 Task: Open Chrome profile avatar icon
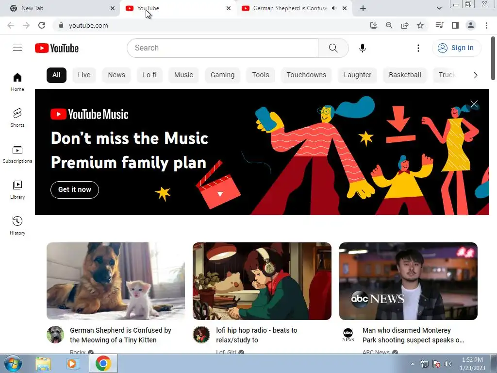471,25
